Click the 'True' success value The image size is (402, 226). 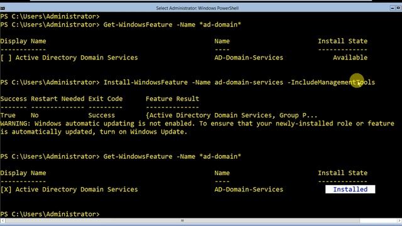pos(8,116)
